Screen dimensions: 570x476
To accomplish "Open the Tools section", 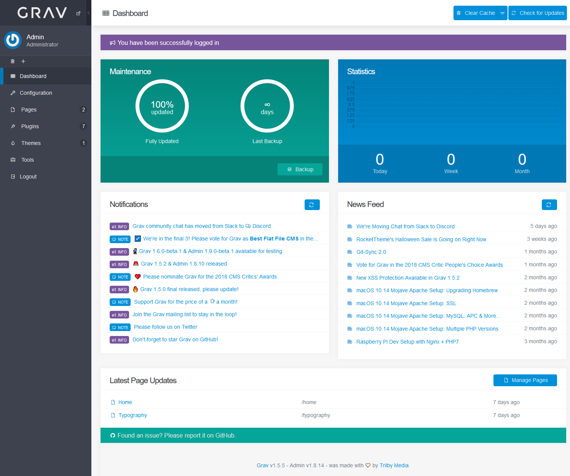I will [x=46, y=160].
